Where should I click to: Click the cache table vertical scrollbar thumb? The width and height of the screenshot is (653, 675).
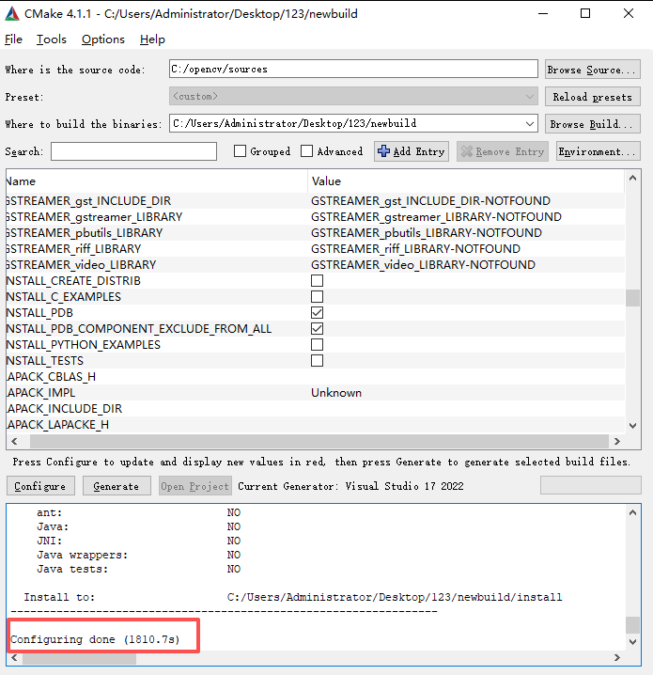click(632, 298)
